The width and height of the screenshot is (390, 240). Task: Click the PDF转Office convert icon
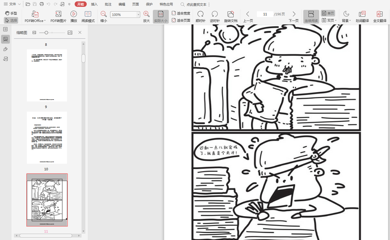pos(35,14)
